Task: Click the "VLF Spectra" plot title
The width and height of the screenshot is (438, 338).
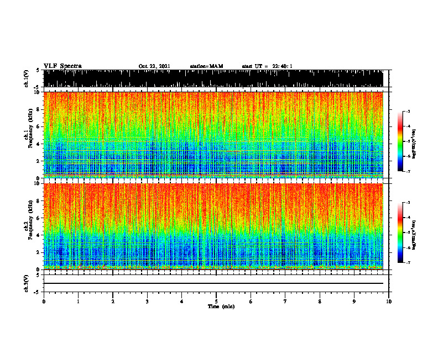Action: [62, 66]
